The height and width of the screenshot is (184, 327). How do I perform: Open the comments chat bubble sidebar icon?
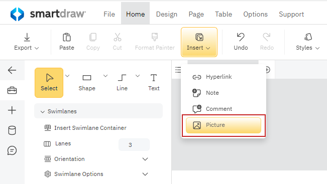coord(12,150)
